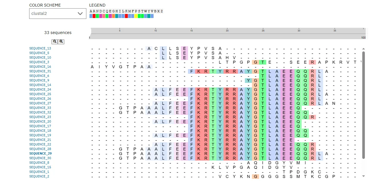This screenshot has width=382, height=184.
Task: Click the LEGEND heading text
Action: point(97,5)
